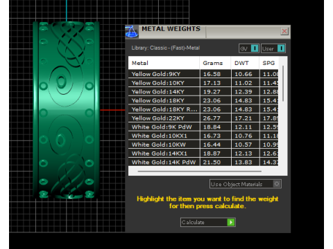
Task: Select the green ring model in viewport
Action: pos(67,110)
